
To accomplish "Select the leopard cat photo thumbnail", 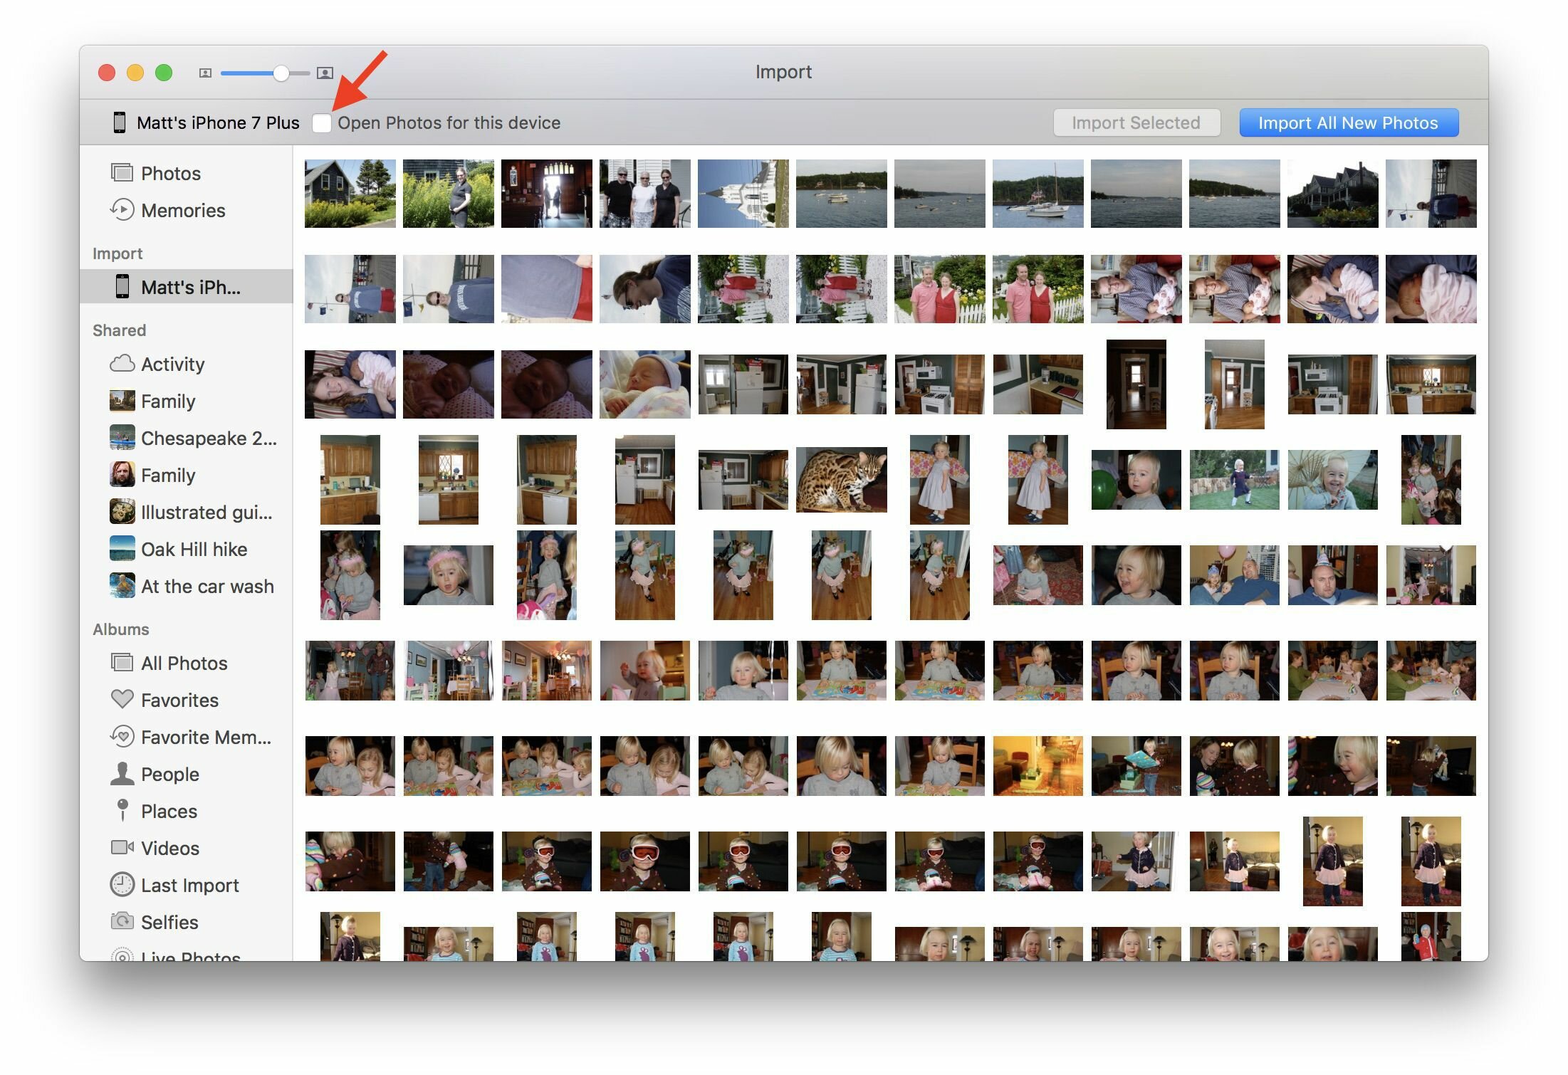I will coord(841,479).
